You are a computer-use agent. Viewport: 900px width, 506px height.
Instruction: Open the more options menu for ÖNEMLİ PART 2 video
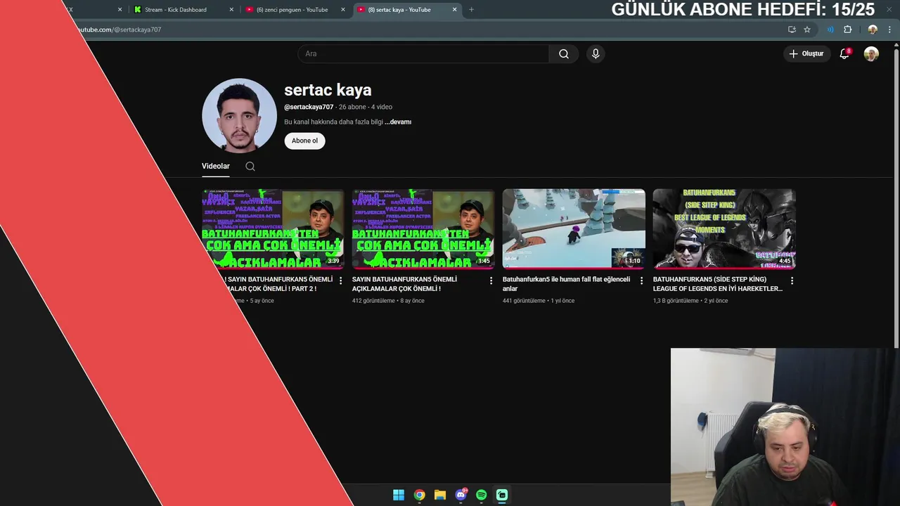[340, 280]
